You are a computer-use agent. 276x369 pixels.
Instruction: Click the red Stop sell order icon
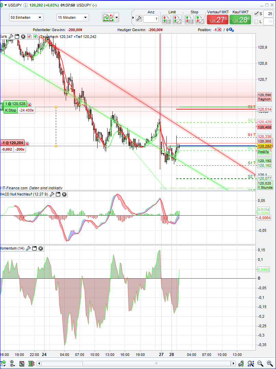189,20
